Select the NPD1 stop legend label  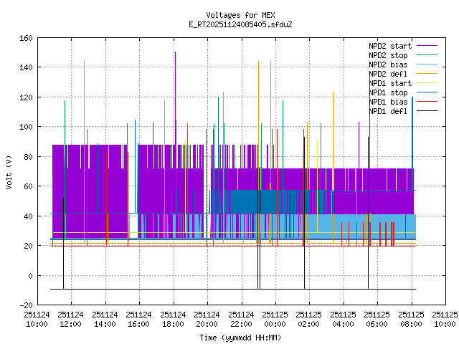pos(388,92)
